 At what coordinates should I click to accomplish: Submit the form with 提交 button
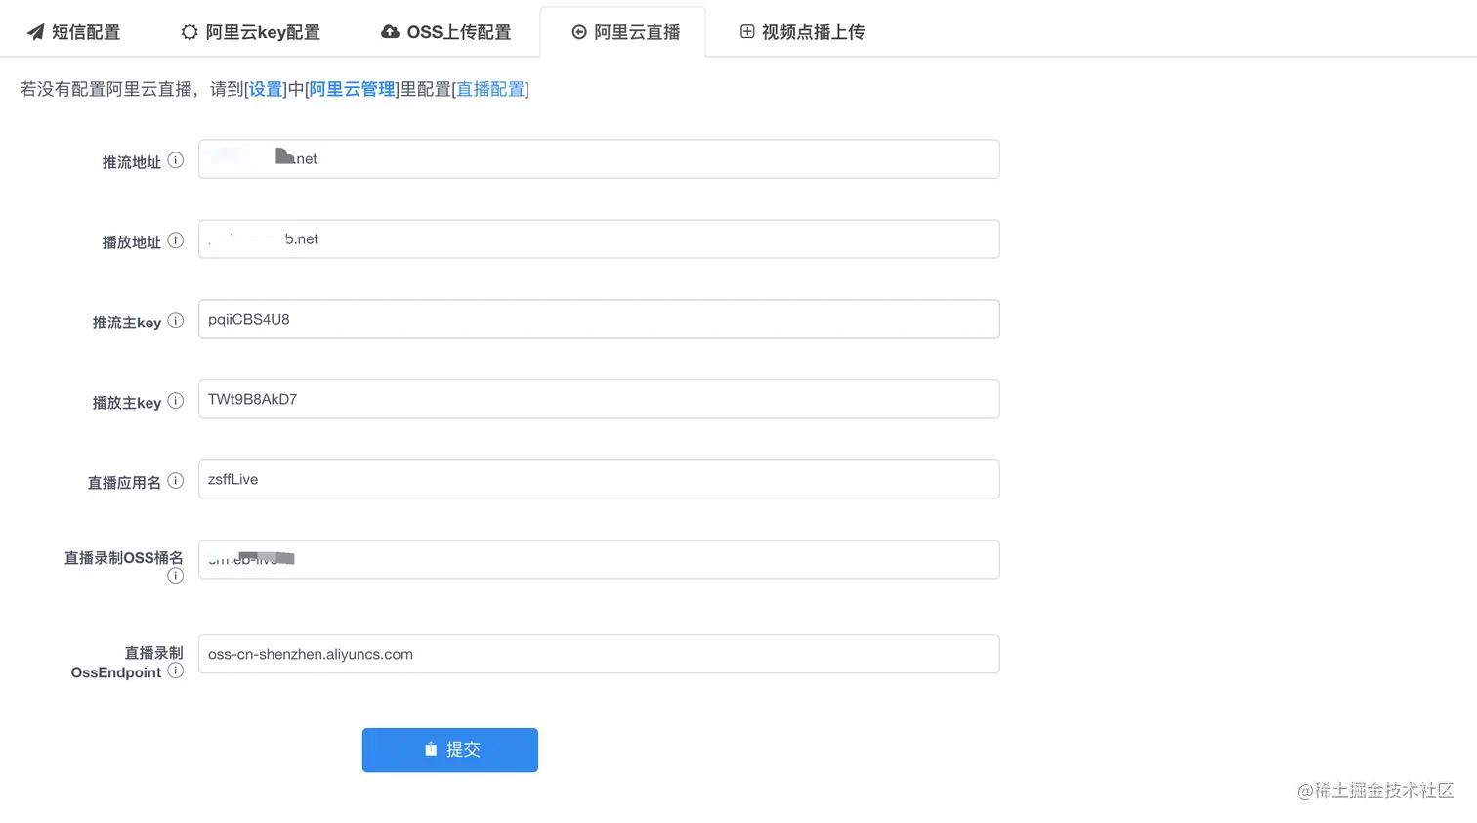click(x=450, y=750)
